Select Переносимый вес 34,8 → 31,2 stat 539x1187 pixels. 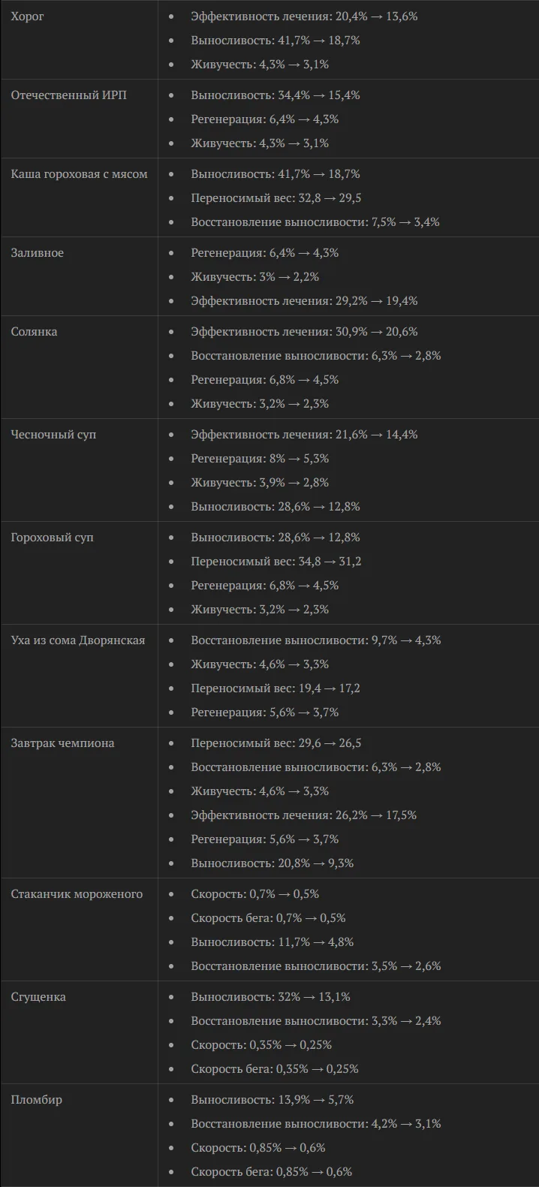point(276,562)
